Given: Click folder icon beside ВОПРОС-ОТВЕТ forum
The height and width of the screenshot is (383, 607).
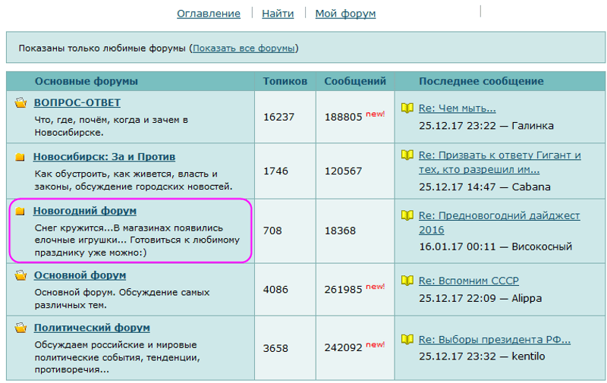Looking at the screenshot, I should (x=21, y=103).
